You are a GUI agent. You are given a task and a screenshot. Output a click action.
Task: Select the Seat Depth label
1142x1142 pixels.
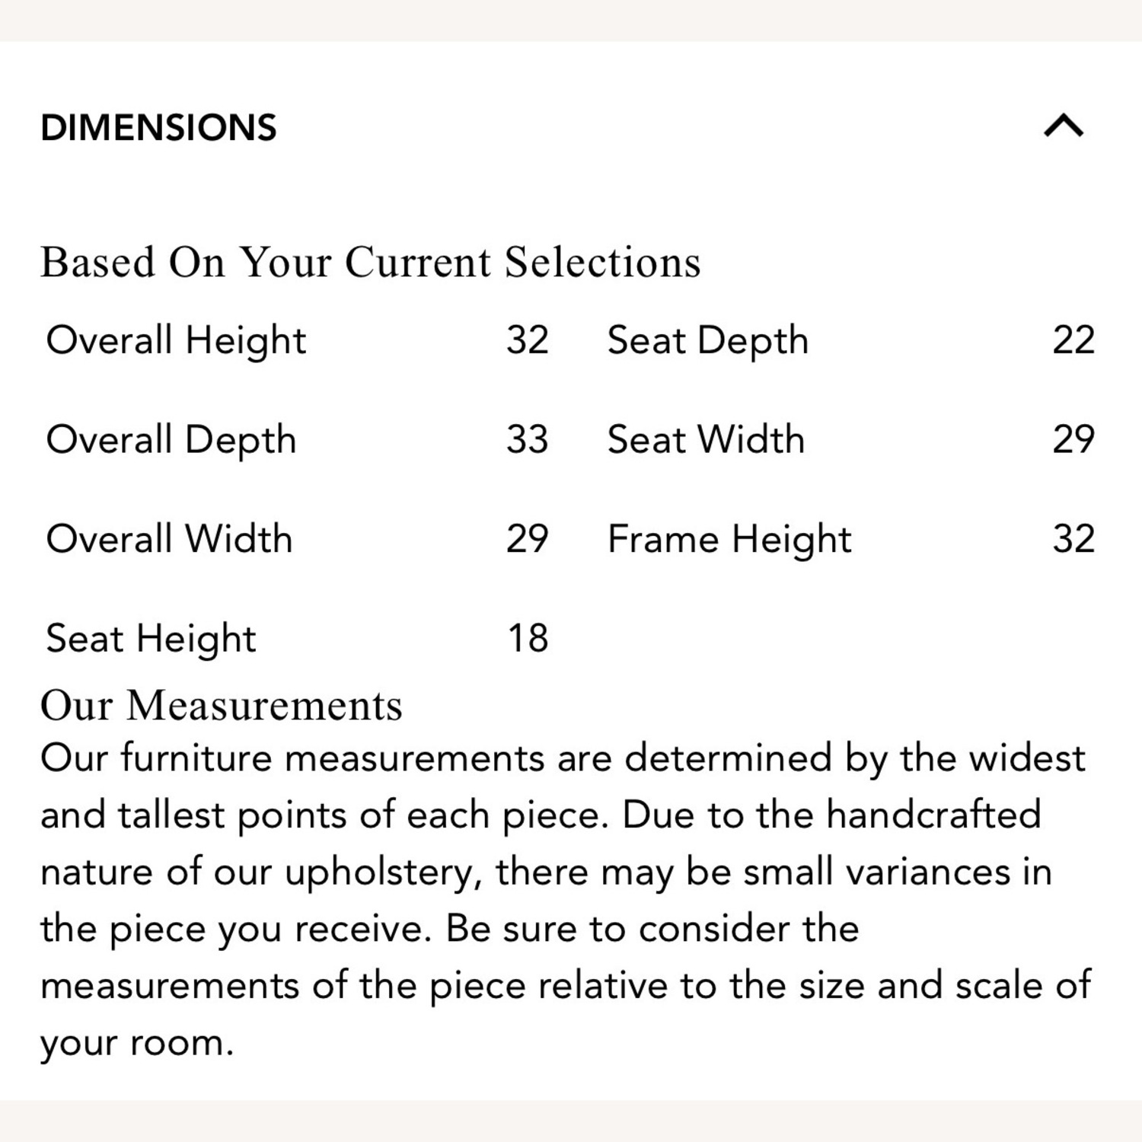coord(707,340)
